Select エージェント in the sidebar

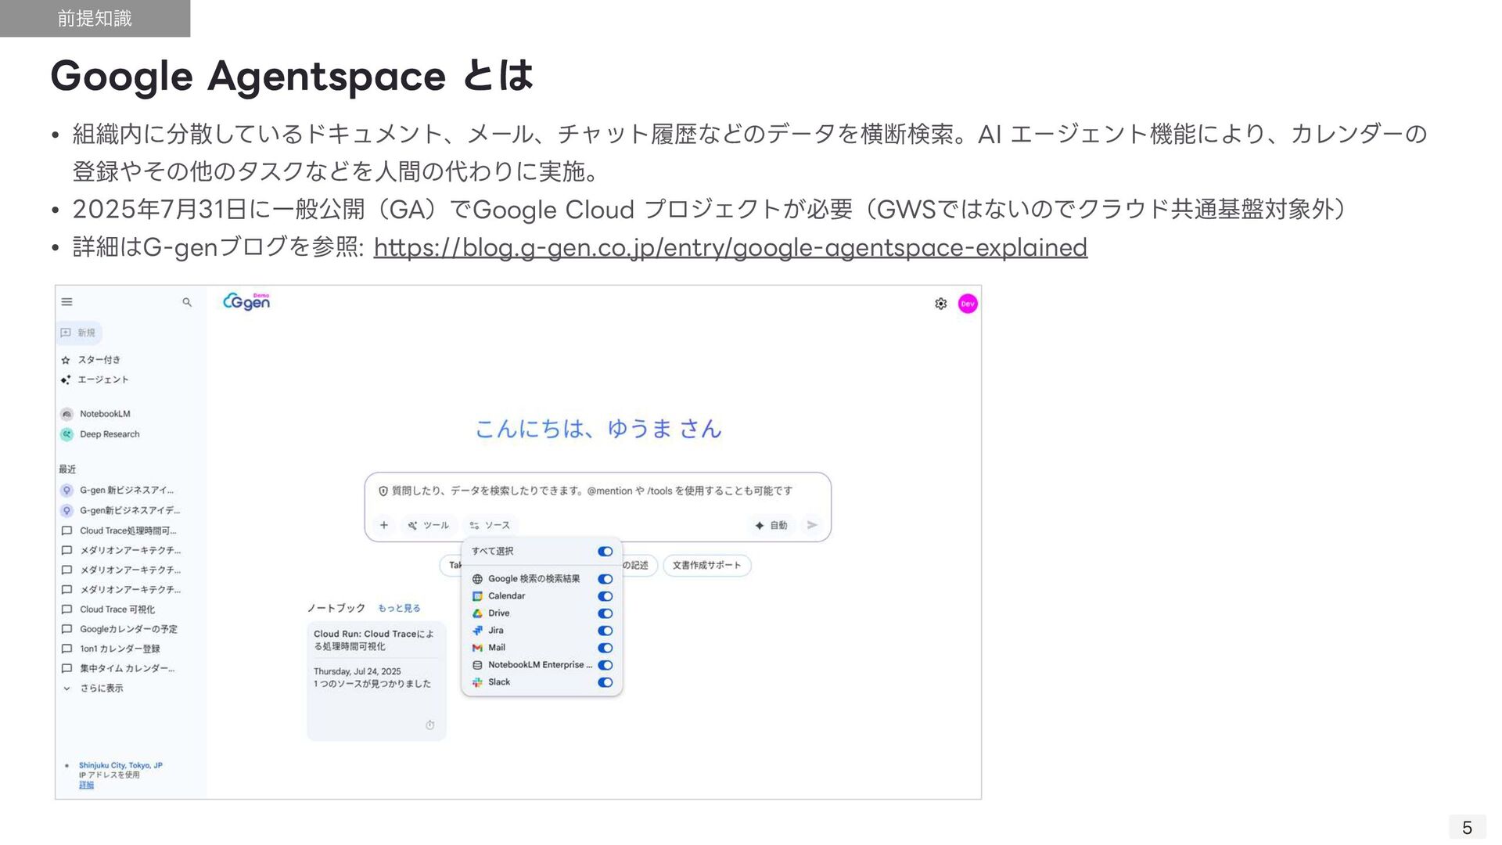point(95,379)
